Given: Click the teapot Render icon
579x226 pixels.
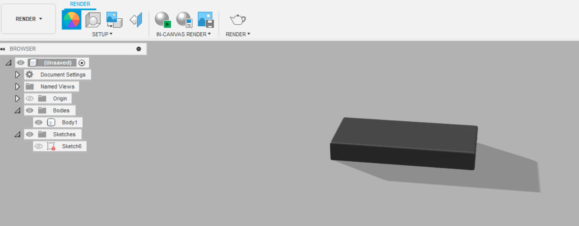Looking at the screenshot, I should tap(238, 19).
